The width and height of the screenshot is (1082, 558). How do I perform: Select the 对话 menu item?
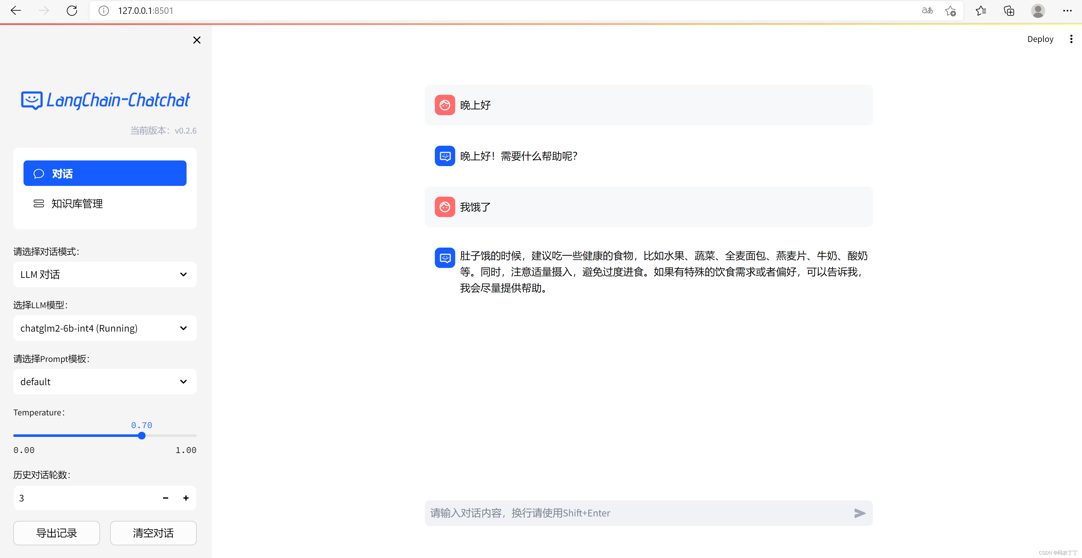[104, 173]
